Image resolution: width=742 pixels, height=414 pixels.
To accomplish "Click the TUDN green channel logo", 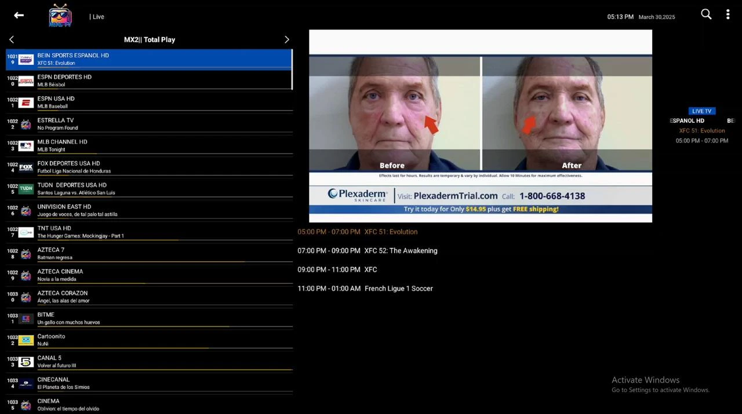I will click(x=26, y=189).
